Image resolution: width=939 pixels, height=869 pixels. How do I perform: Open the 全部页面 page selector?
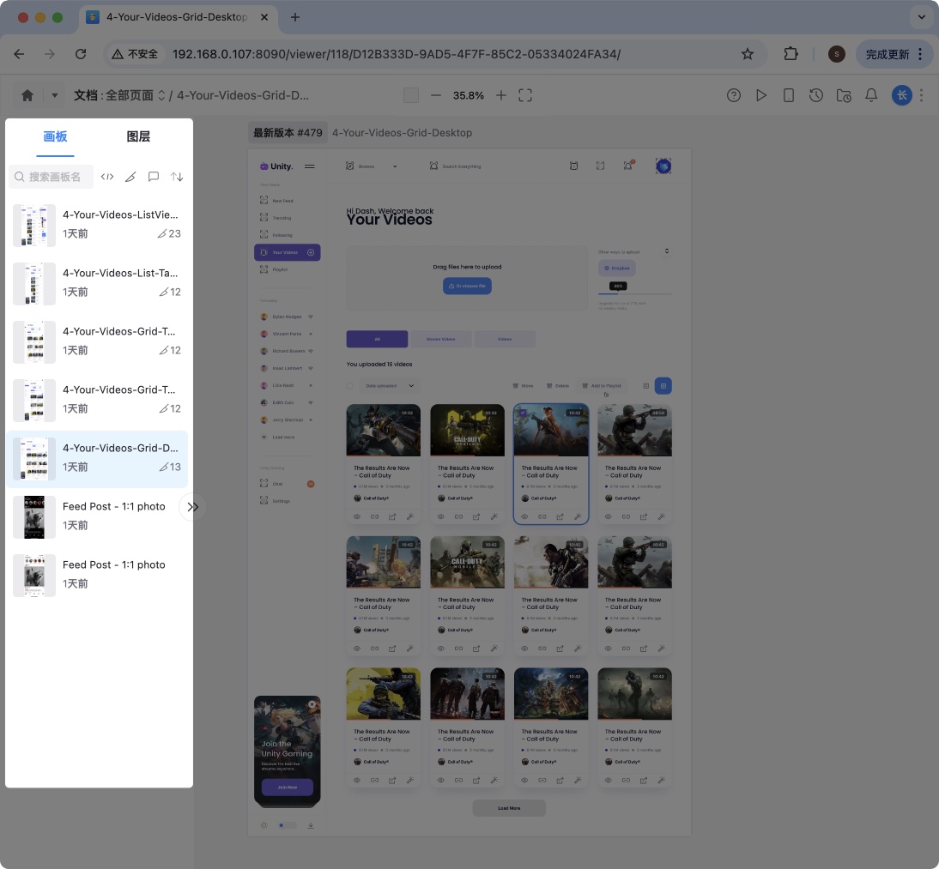tap(136, 95)
